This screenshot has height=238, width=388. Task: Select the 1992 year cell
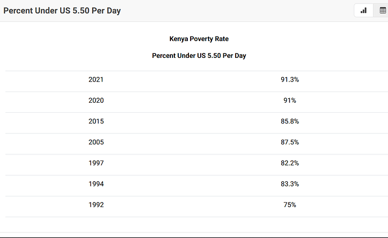click(96, 205)
